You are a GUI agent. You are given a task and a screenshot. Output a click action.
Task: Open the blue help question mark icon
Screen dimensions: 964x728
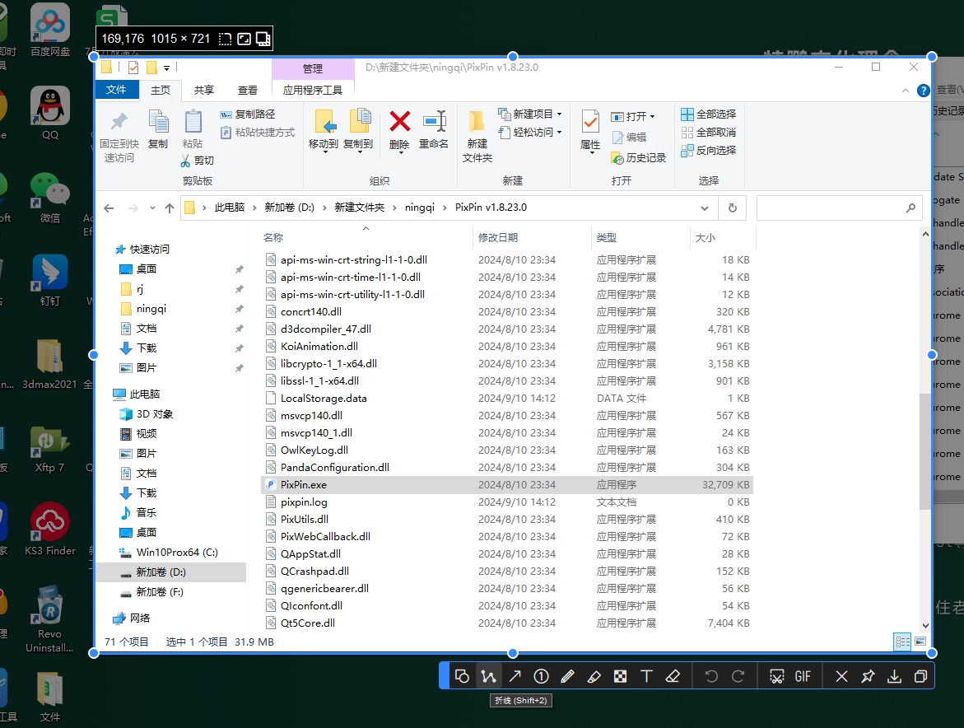tap(923, 91)
